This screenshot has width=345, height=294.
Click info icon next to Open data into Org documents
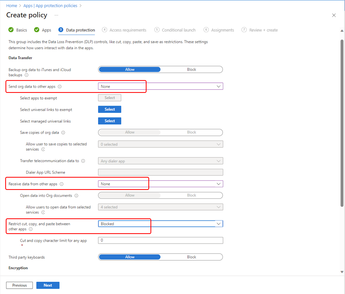(76, 196)
